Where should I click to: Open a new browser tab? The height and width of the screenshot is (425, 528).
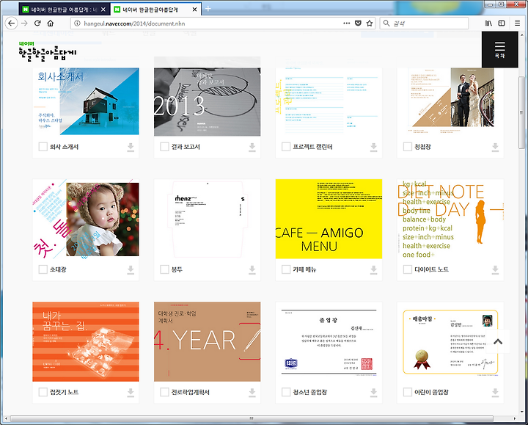208,9
